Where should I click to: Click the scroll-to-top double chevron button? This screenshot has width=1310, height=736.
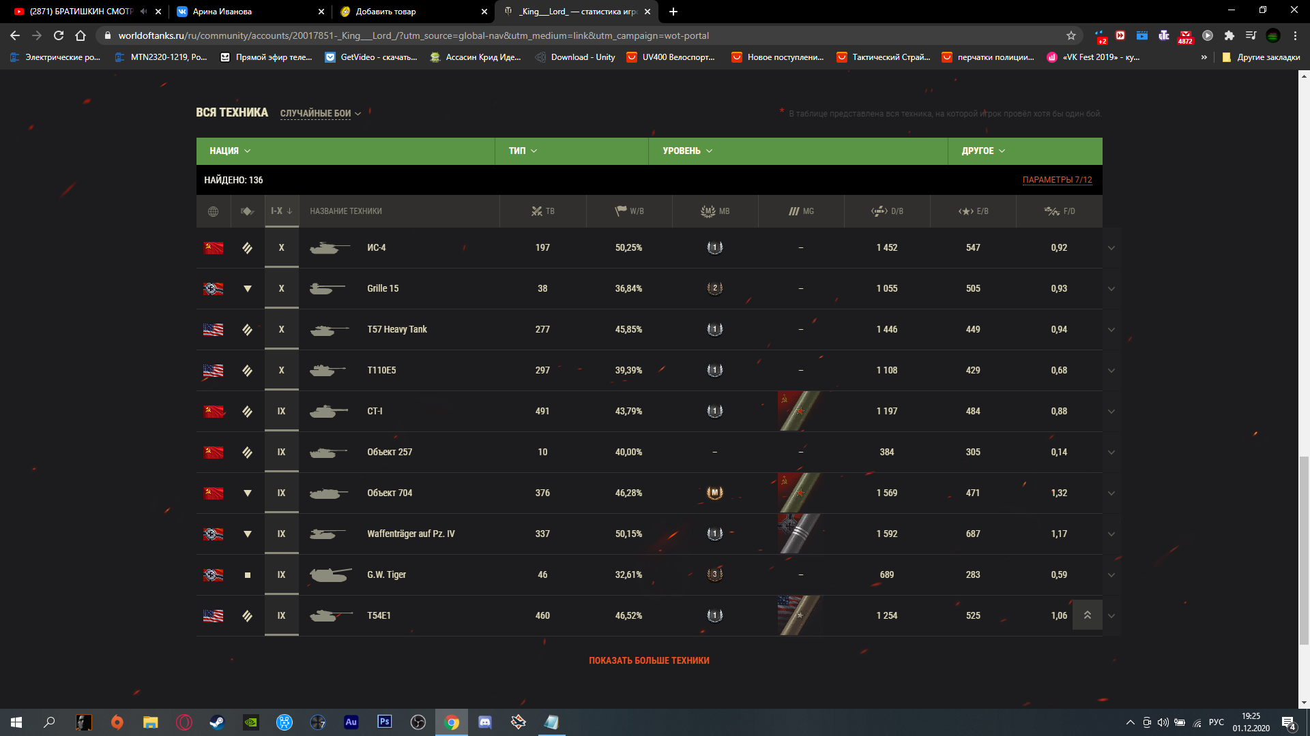[1088, 615]
